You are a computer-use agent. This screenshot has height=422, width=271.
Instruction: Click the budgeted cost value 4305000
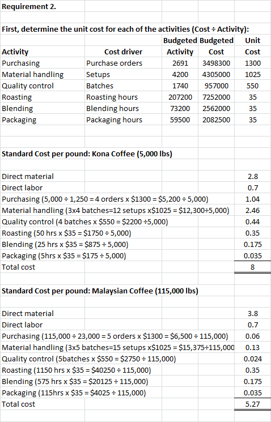(216, 74)
